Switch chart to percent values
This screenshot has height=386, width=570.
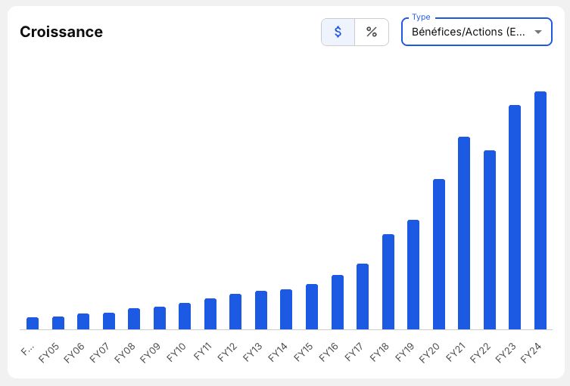coord(372,32)
